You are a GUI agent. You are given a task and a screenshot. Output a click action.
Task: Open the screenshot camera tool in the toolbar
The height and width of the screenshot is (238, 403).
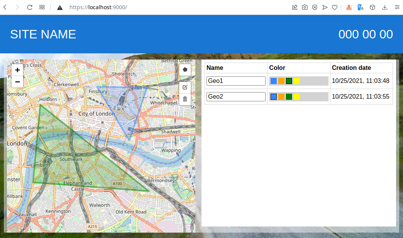305,7
